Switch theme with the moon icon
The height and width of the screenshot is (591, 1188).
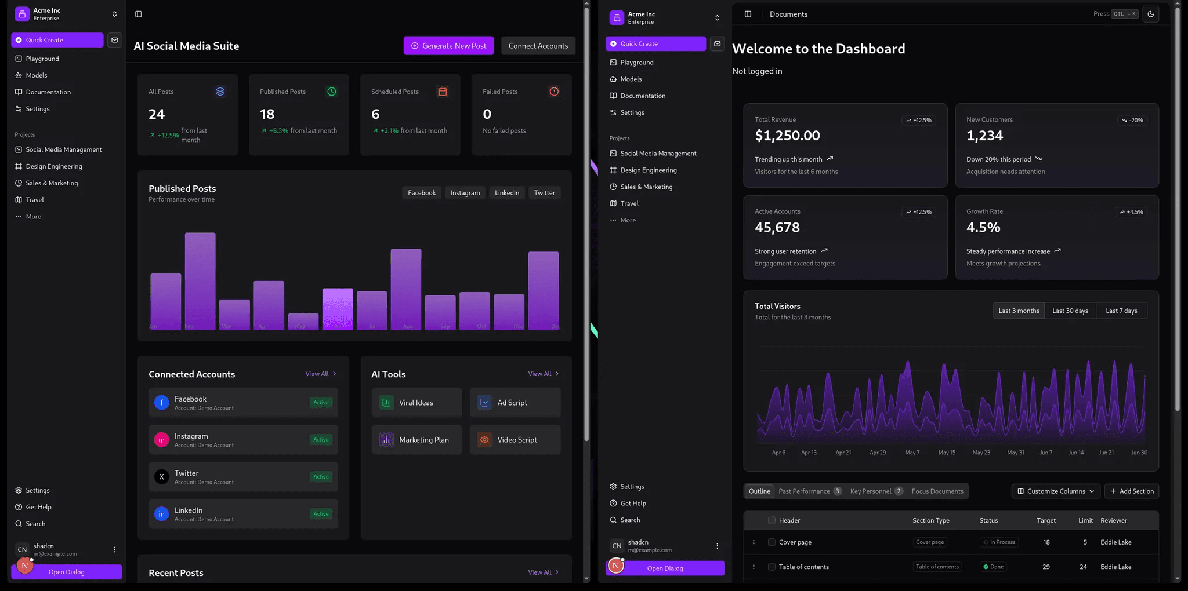coord(1151,14)
